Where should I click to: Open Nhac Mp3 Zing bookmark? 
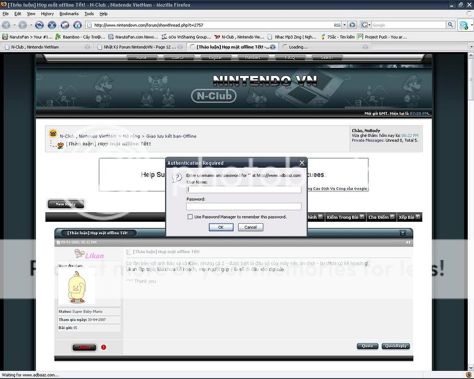(292, 37)
